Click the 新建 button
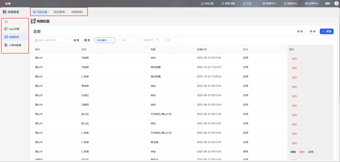 click(327, 32)
